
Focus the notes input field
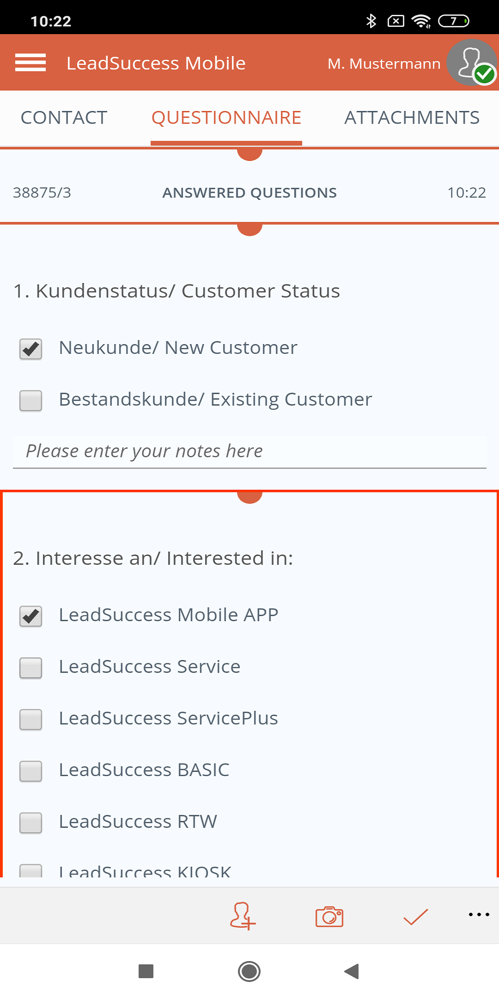[x=249, y=451]
